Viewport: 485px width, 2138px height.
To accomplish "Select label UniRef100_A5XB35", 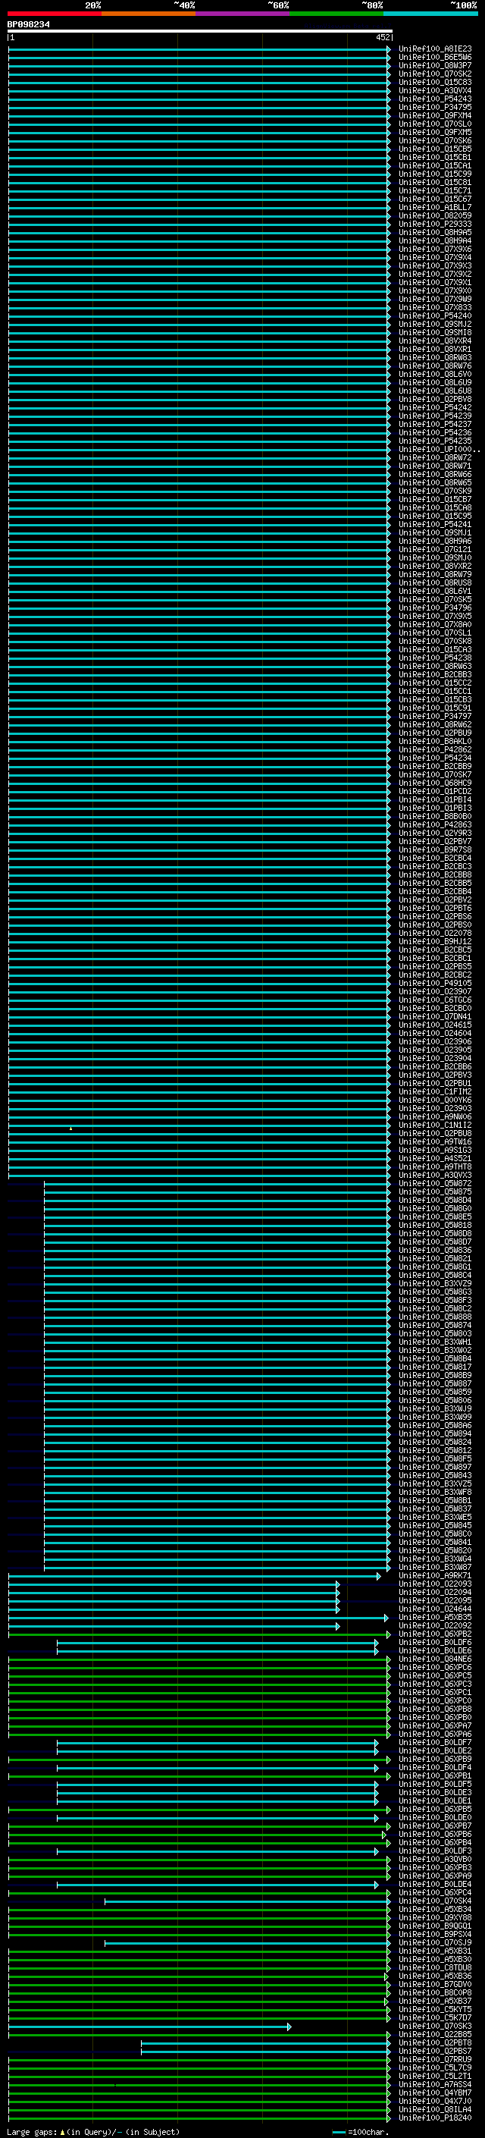I will pyautogui.click(x=435, y=1617).
